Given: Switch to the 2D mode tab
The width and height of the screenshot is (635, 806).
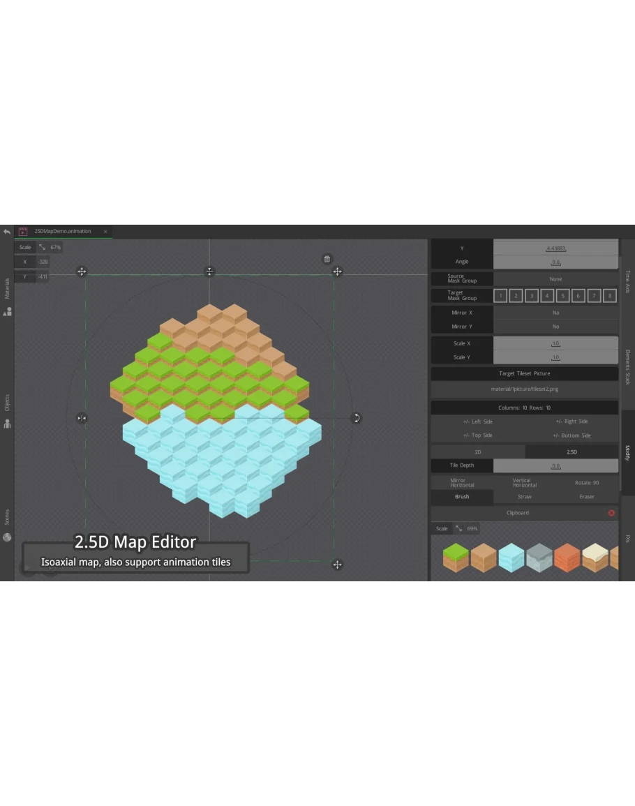Looking at the screenshot, I should point(478,452).
